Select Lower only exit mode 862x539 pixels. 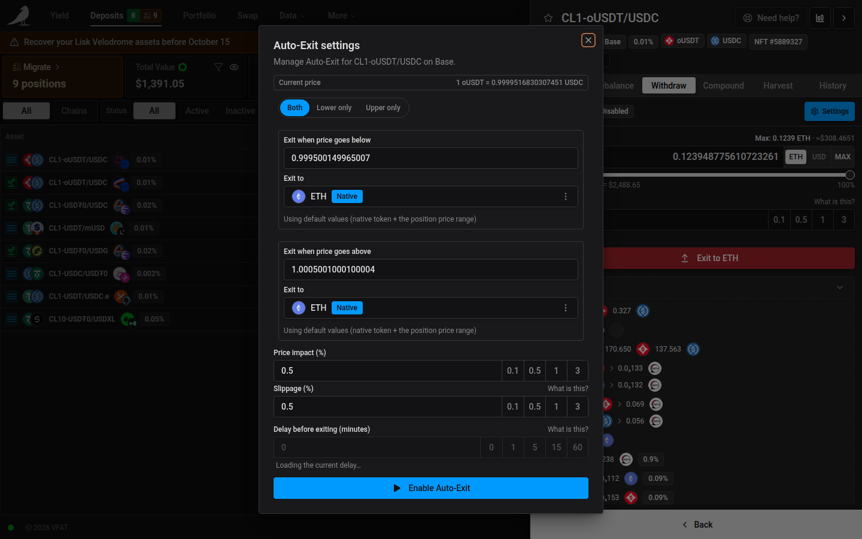point(334,108)
